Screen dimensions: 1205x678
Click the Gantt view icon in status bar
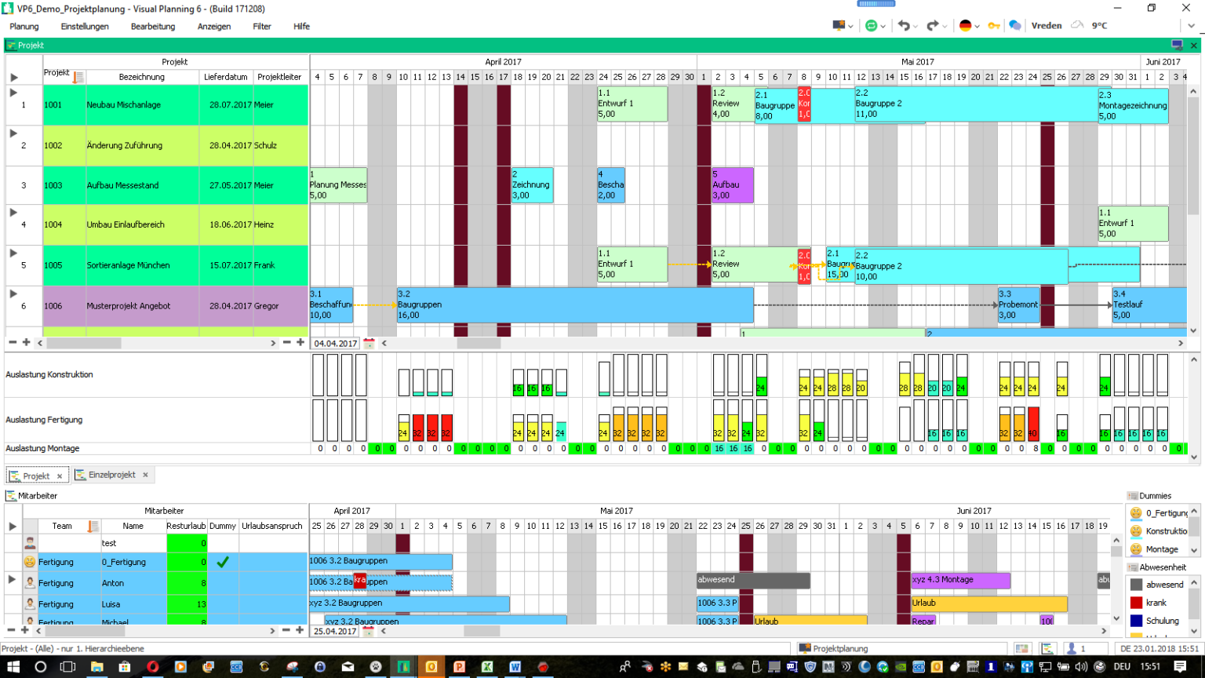[x=1047, y=649]
